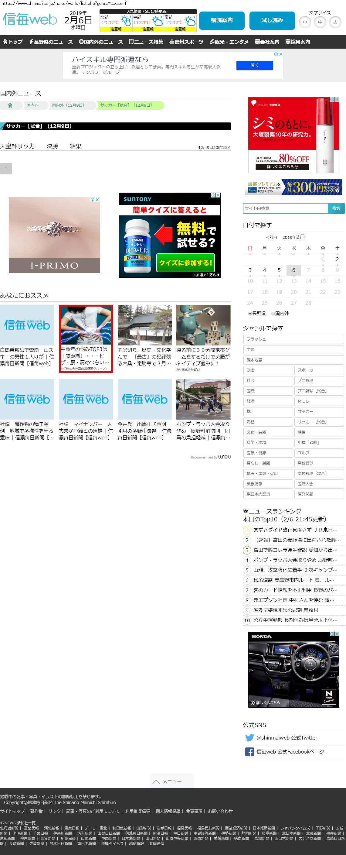Select small font size 小 button
The height and width of the screenshot is (855, 346).
point(305,22)
